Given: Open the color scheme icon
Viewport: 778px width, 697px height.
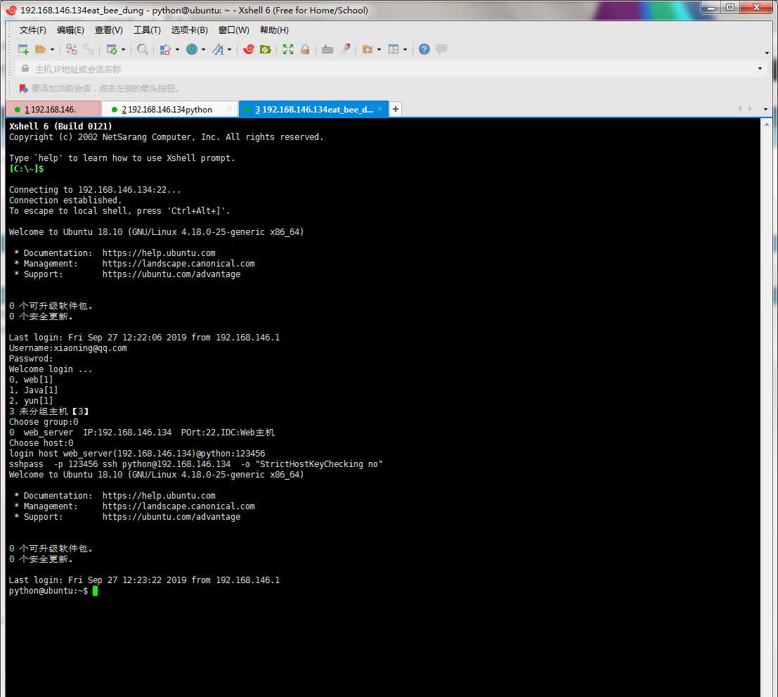Looking at the screenshot, I should (165, 49).
